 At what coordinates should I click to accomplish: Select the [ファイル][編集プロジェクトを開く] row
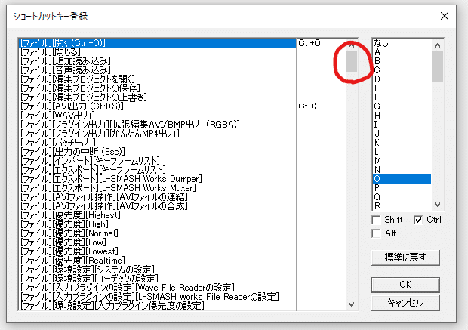coord(157,79)
